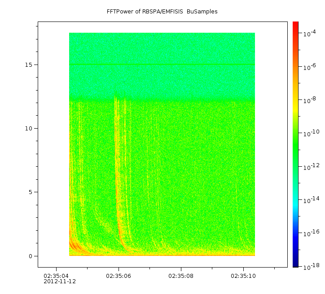Click the plot title "FFTPower of RBSPA/EMFISIS BuSamples"
This screenshot has height=294, width=325.
pyautogui.click(x=162, y=12)
